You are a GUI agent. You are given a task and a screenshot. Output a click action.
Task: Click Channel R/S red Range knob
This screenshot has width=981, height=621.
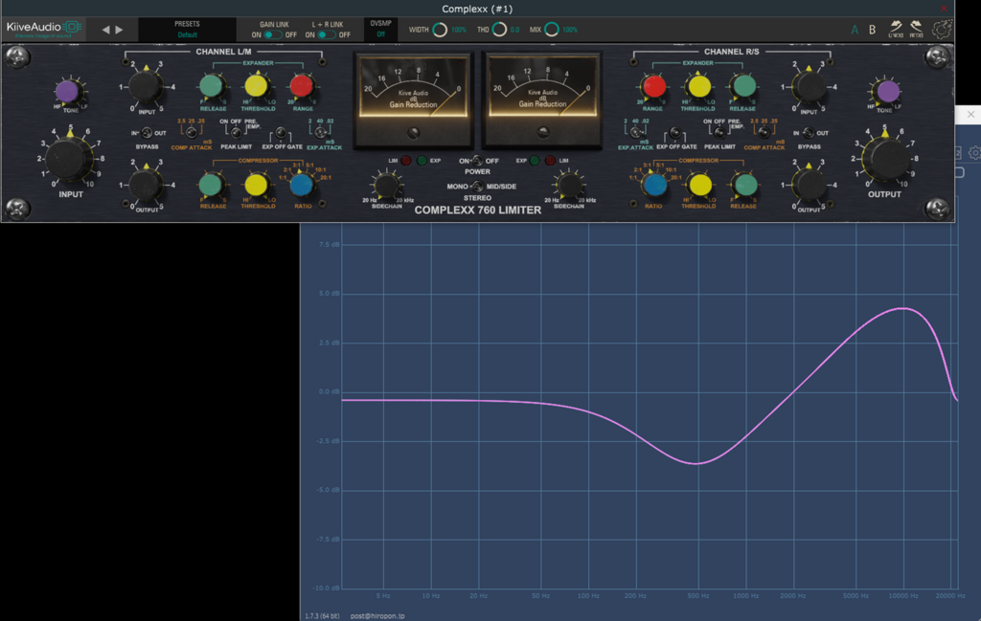pyautogui.click(x=653, y=86)
